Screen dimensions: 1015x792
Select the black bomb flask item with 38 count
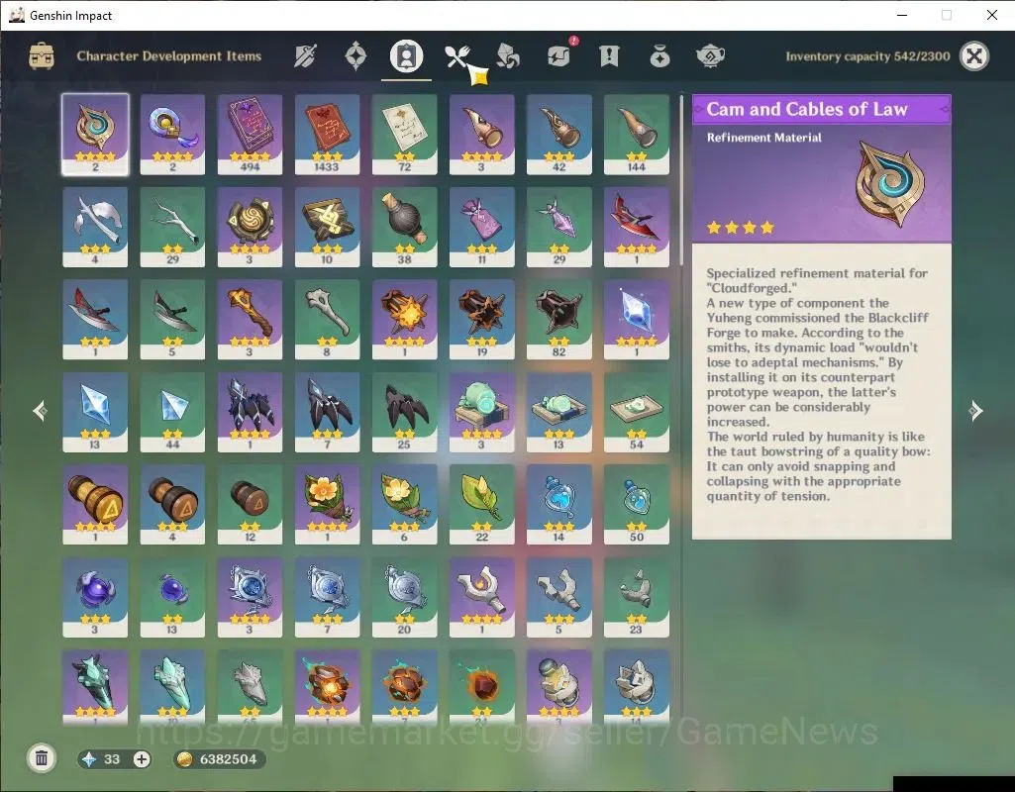coord(405,227)
